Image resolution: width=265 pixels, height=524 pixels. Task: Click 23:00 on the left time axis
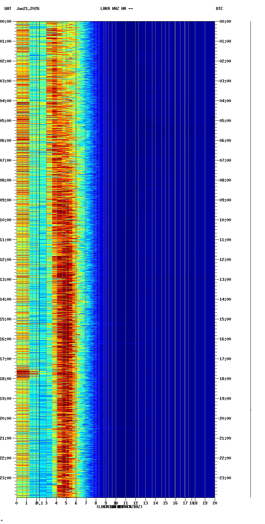6,478
